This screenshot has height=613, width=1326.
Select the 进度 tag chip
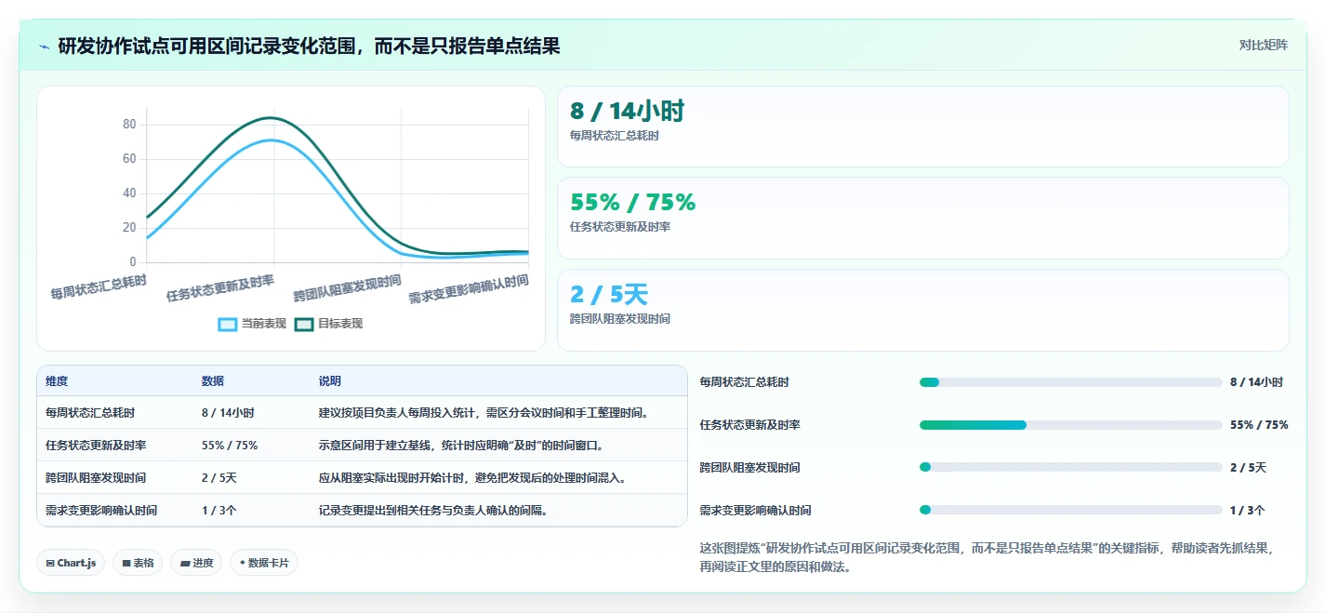pos(196,563)
